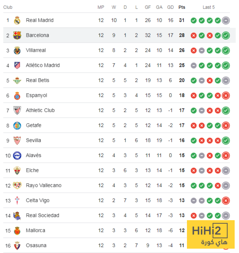The height and width of the screenshot is (253, 239).
Task: Click the Last 5 column header
Action: pyautogui.click(x=209, y=7)
